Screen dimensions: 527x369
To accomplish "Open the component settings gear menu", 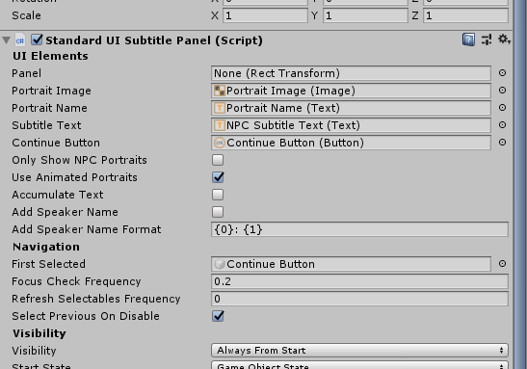I will pyautogui.click(x=504, y=40).
